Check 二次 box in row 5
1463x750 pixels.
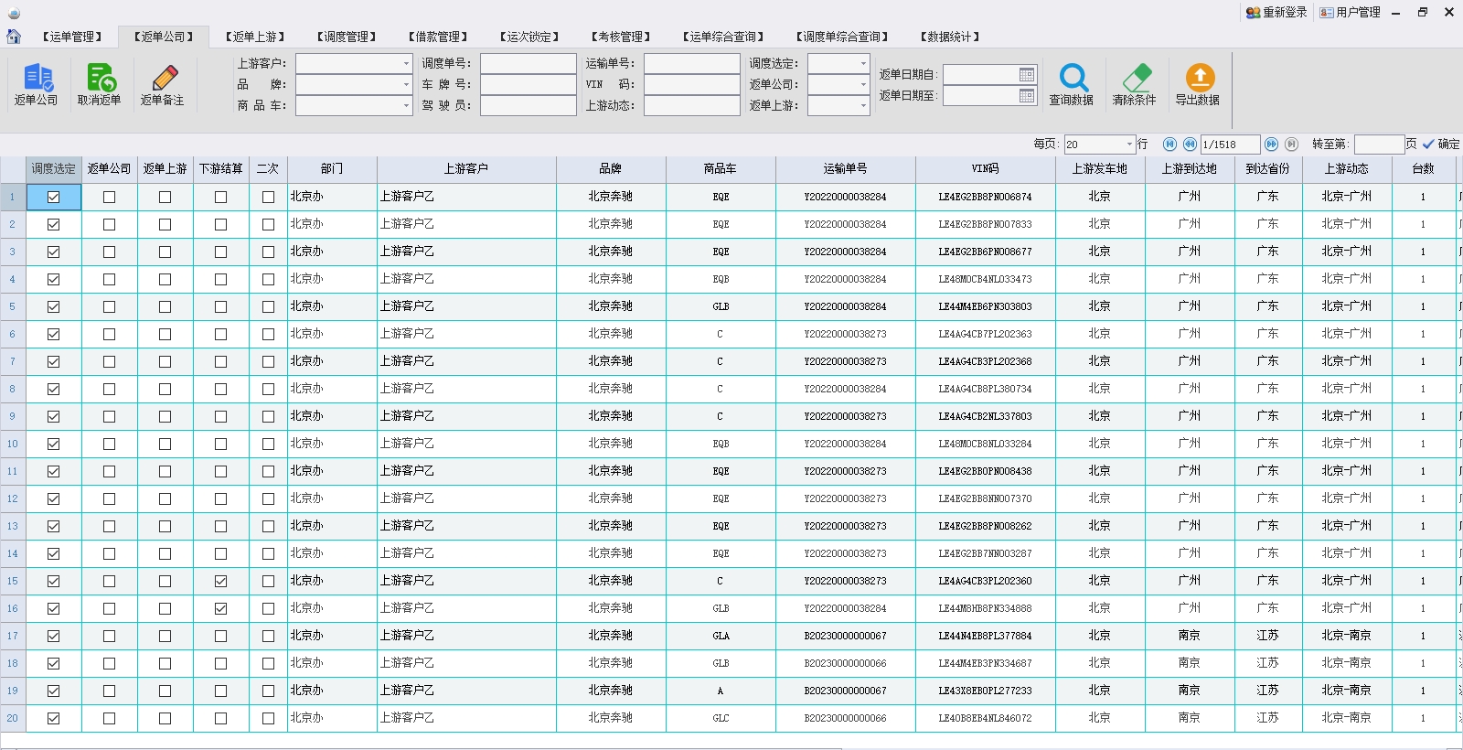click(268, 306)
